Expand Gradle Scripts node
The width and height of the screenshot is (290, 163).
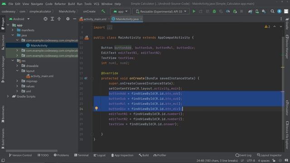coord(8,96)
